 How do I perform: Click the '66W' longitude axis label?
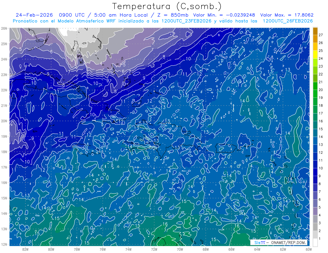(232, 249)
